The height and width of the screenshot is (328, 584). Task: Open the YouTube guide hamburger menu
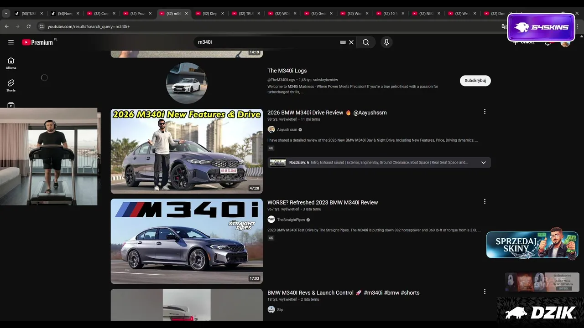(x=11, y=42)
